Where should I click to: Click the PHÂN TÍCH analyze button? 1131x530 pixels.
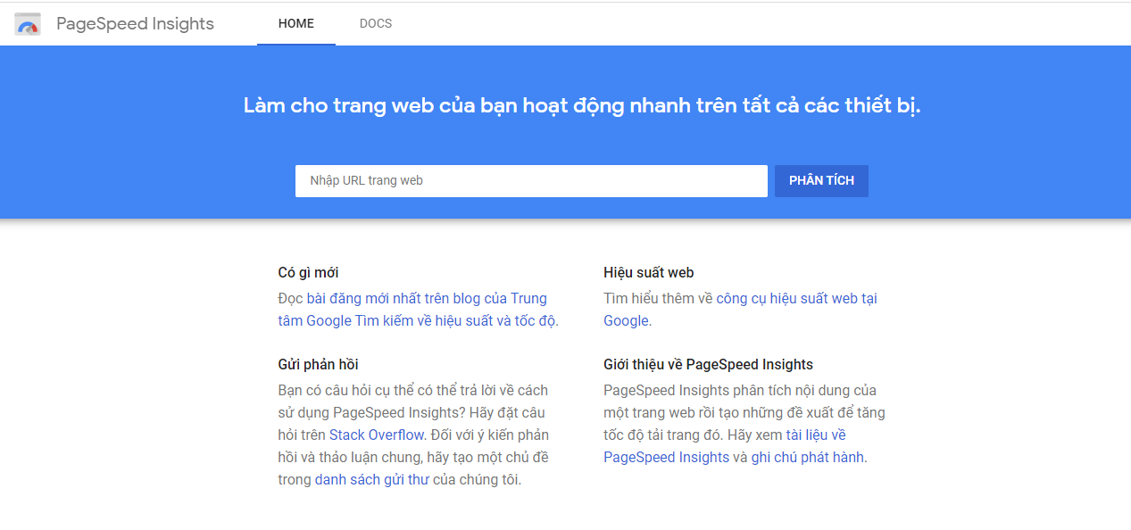pos(821,181)
